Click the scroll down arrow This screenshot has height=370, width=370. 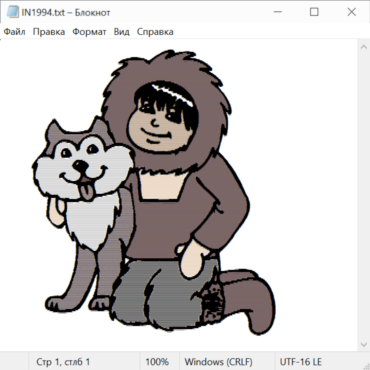(363, 344)
